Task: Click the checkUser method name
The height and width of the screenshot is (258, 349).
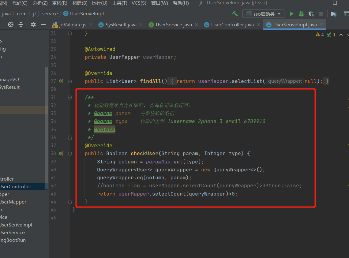Action: (144, 153)
